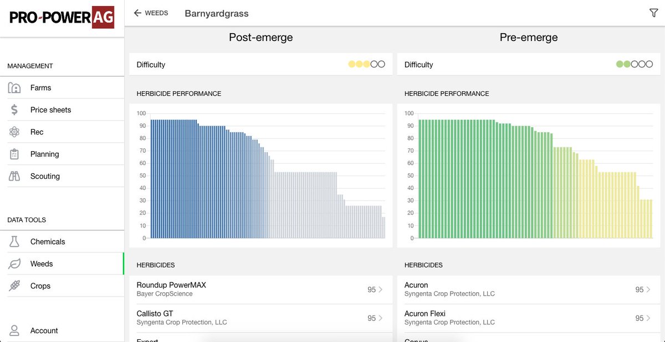Click the Crops wheat icon

[14, 286]
